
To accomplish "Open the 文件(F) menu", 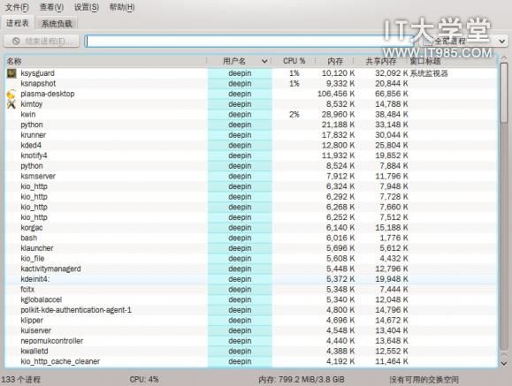I will point(17,7).
